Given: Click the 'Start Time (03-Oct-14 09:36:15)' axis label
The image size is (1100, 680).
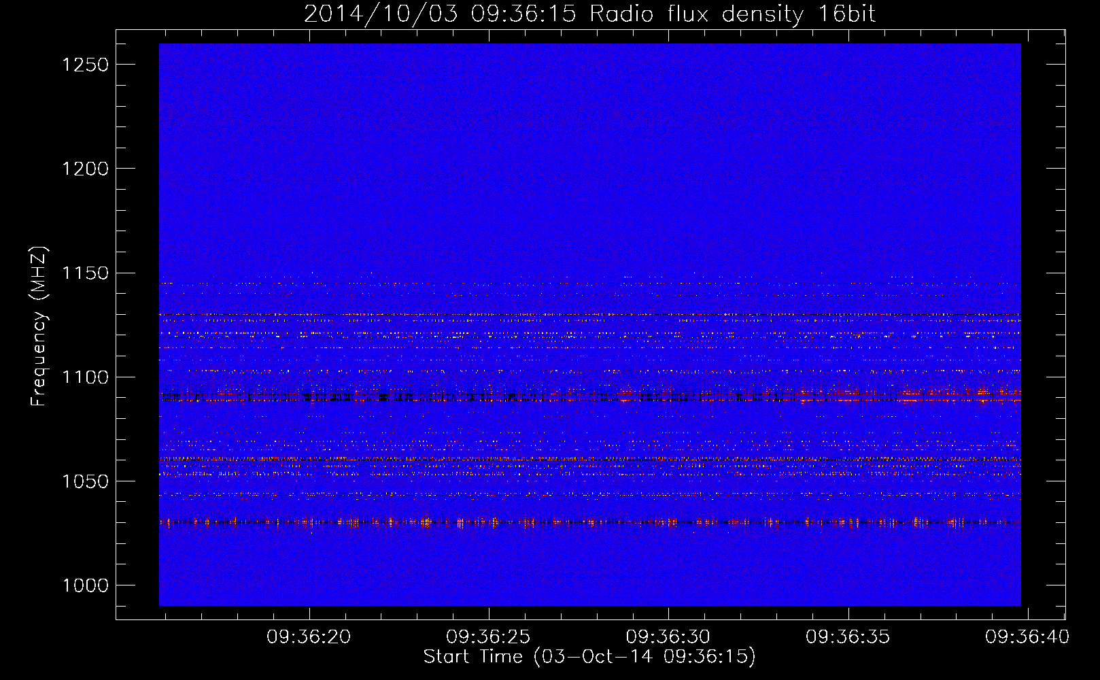Looking at the screenshot, I should pos(589,657).
